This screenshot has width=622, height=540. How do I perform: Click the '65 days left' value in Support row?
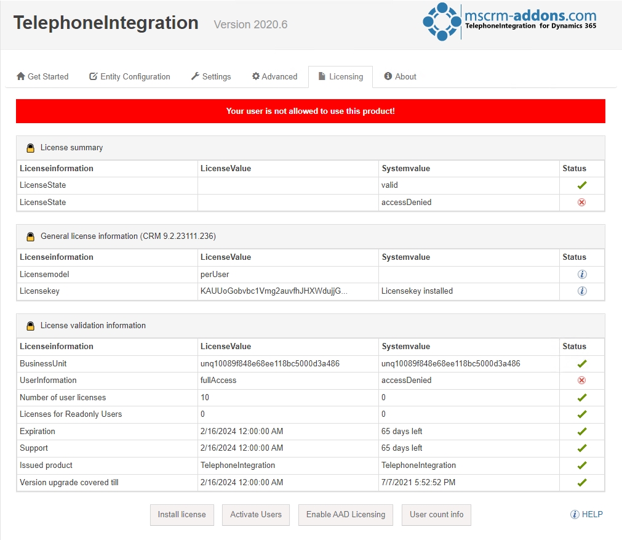(402, 448)
